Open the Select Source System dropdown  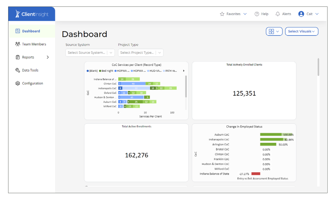90,53
